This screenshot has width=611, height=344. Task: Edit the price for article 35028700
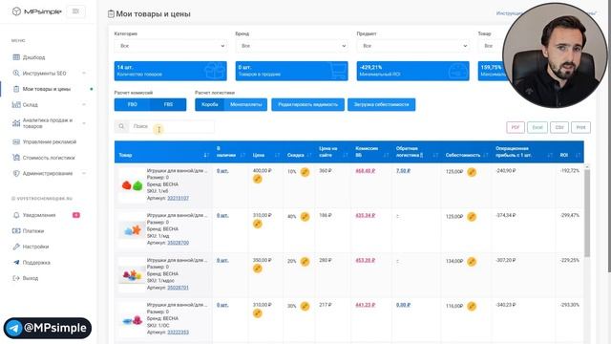257,224
